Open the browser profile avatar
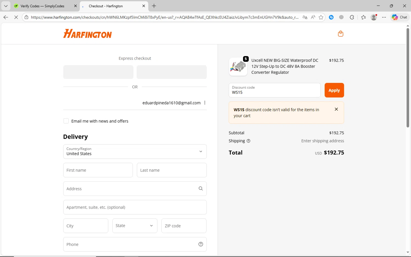This screenshot has height=257, width=411. (x=374, y=17)
